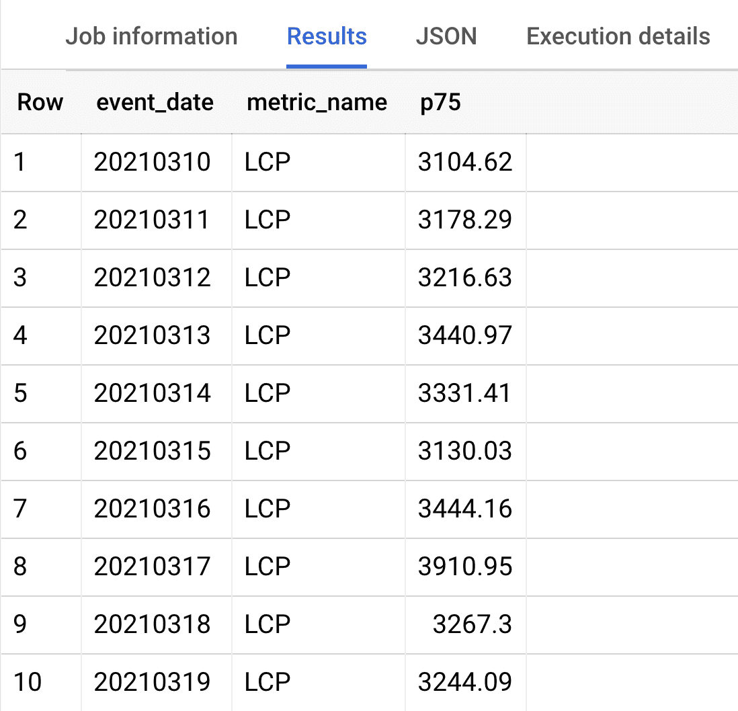Image resolution: width=738 pixels, height=711 pixels.
Task: Select the Results tab
Action: (327, 36)
